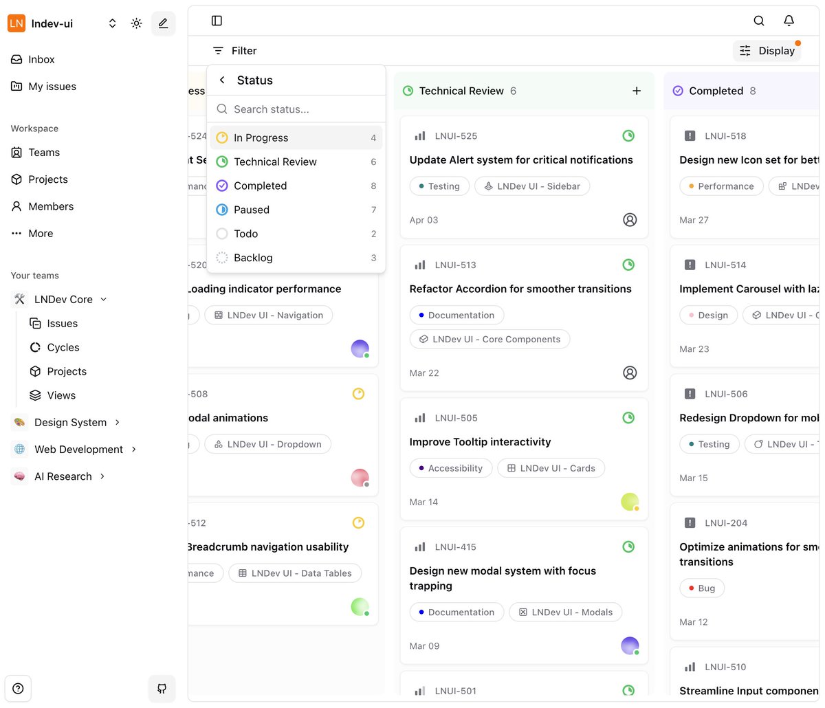Change status icon on LNUI-525 card
The height and width of the screenshot is (708, 825).
coord(628,136)
